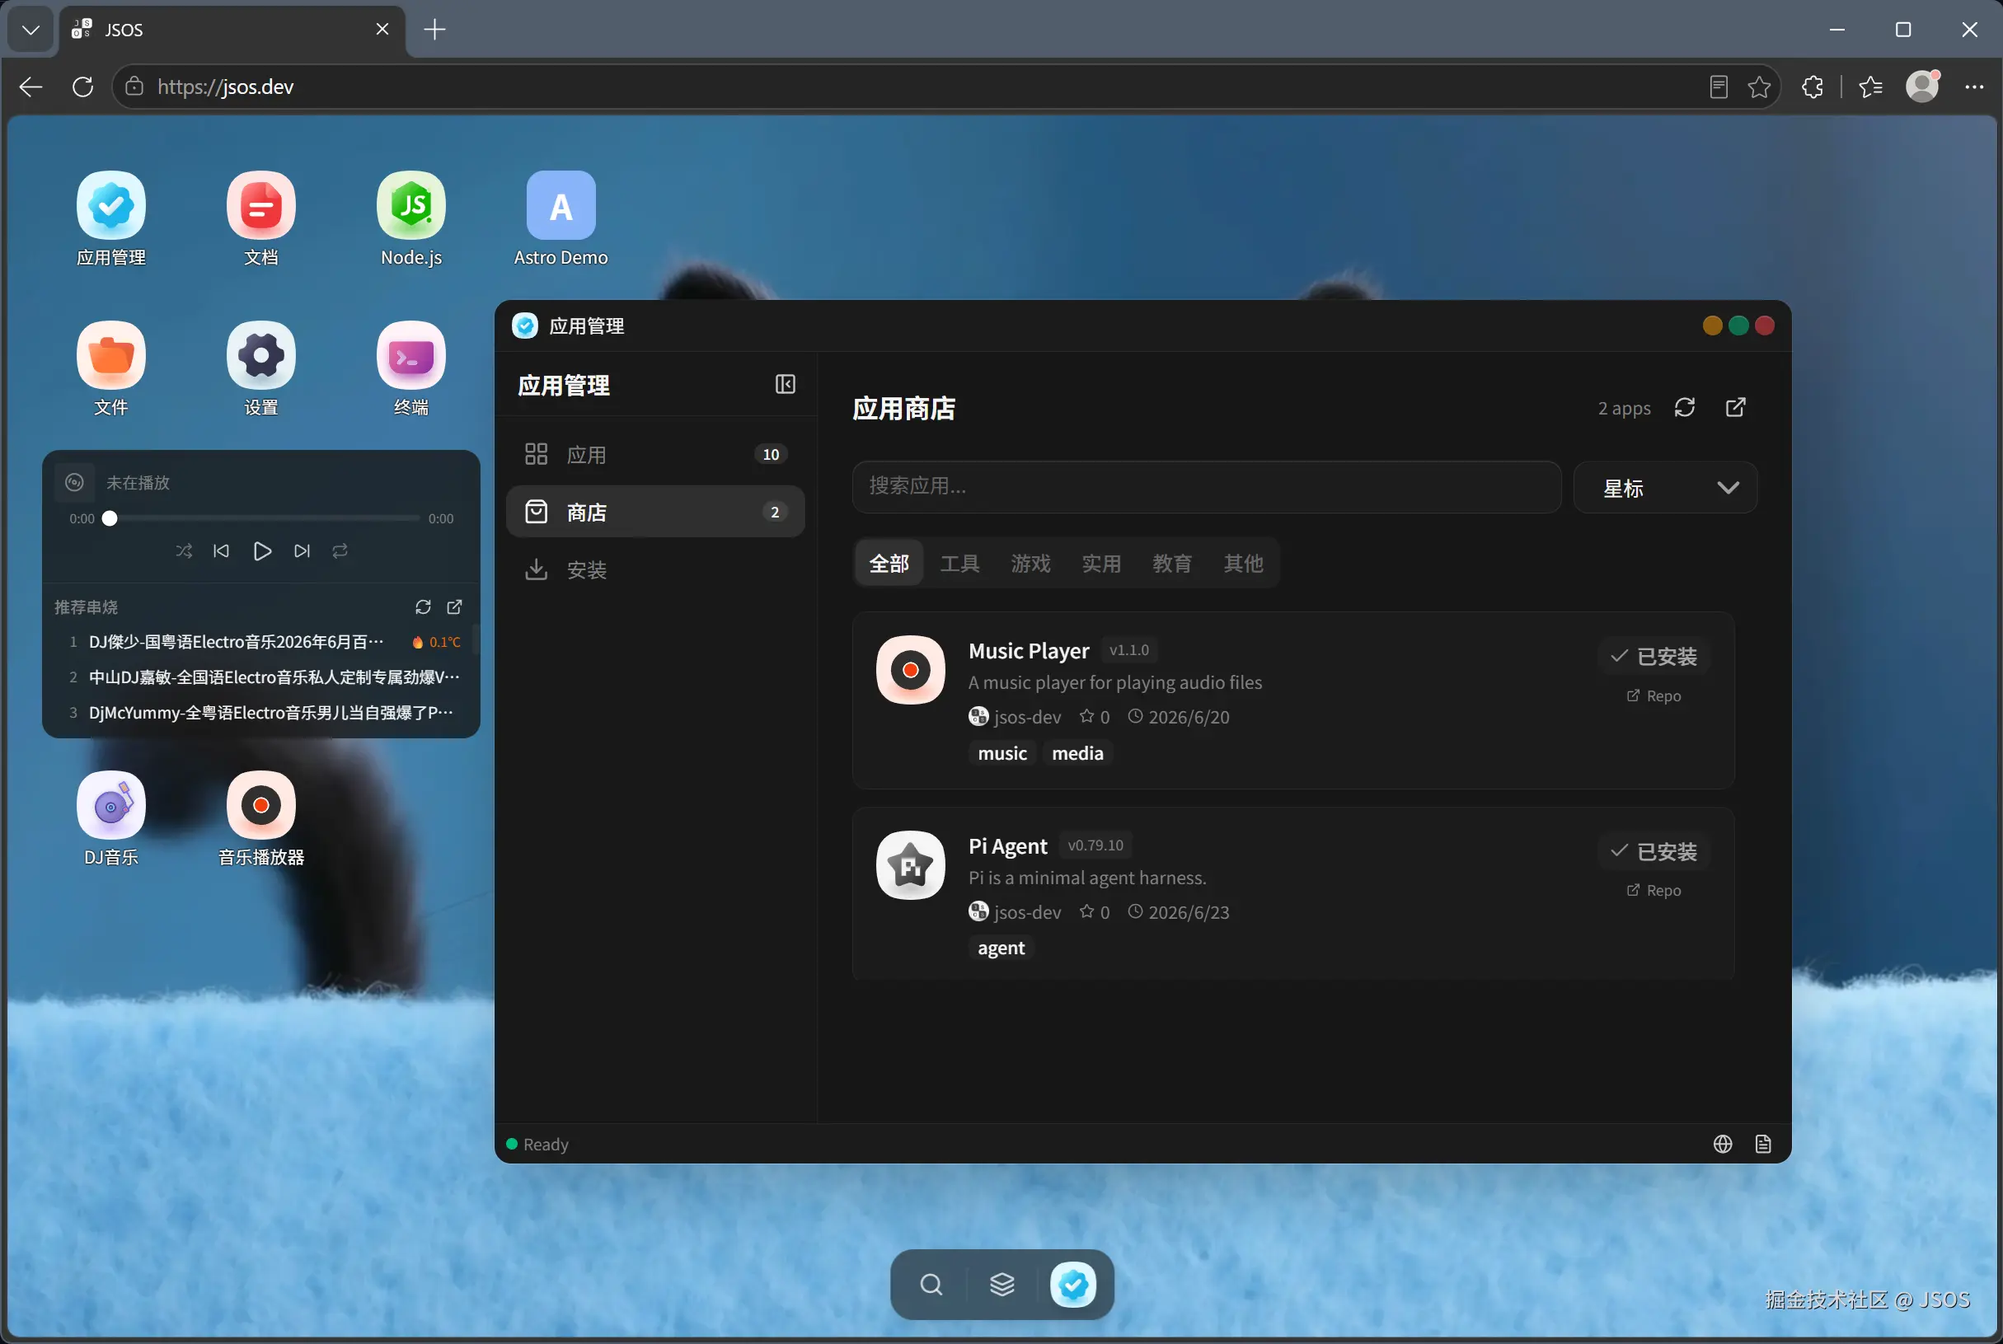
Task: Skip to next track in music widget
Action: [x=302, y=550]
